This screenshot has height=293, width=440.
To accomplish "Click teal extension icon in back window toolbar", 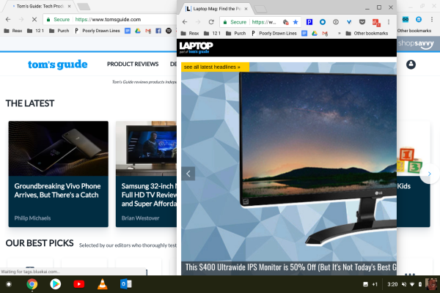I will pos(406,19).
